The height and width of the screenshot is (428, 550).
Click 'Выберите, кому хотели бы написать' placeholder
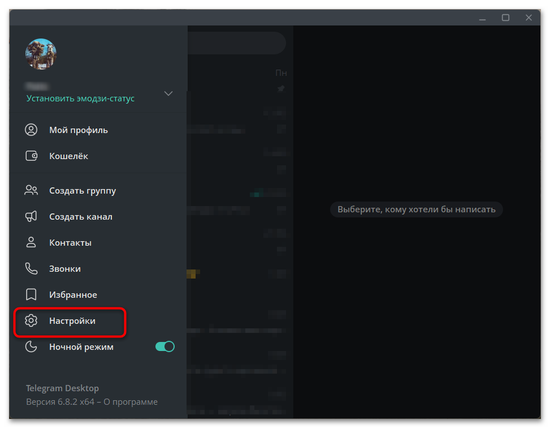[x=417, y=209]
